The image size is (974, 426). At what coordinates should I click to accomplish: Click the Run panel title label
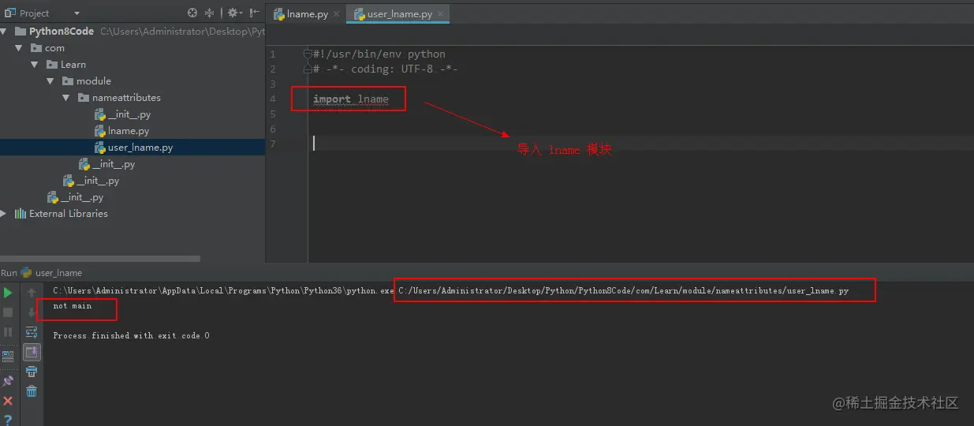click(x=9, y=273)
